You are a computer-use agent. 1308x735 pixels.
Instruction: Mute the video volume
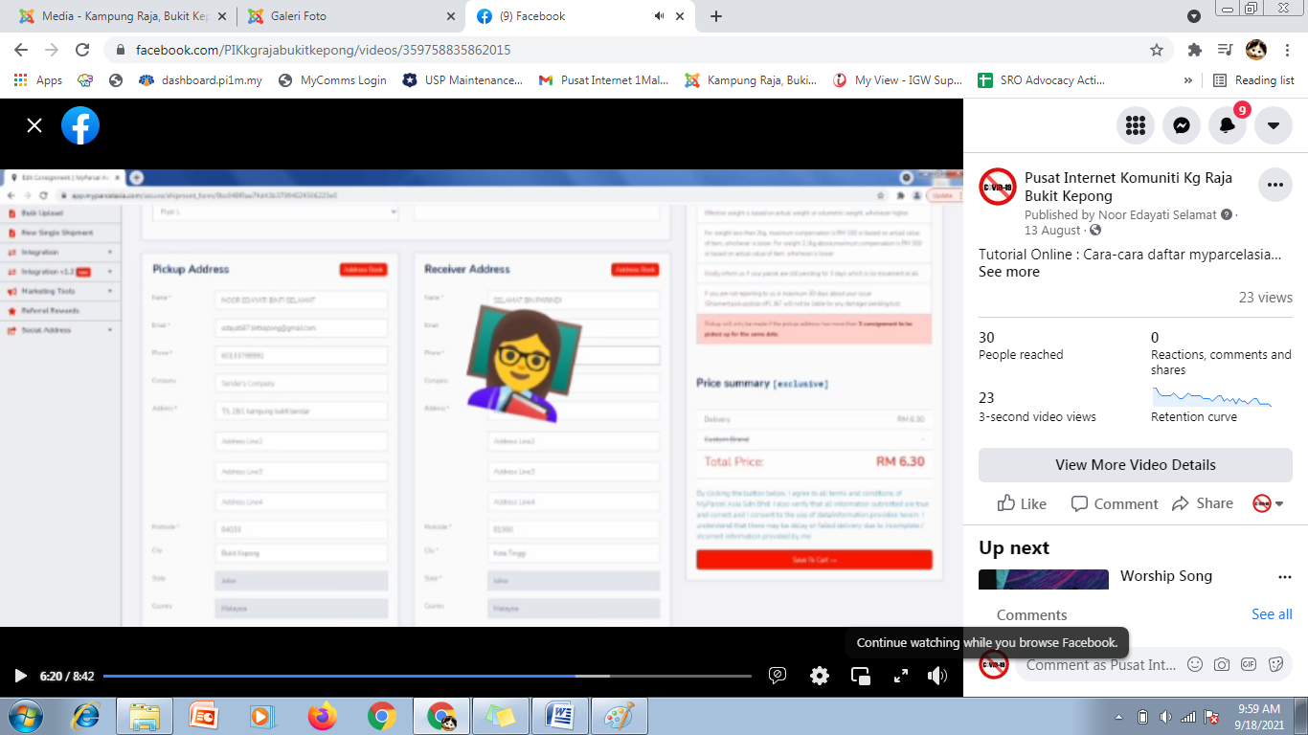937,676
